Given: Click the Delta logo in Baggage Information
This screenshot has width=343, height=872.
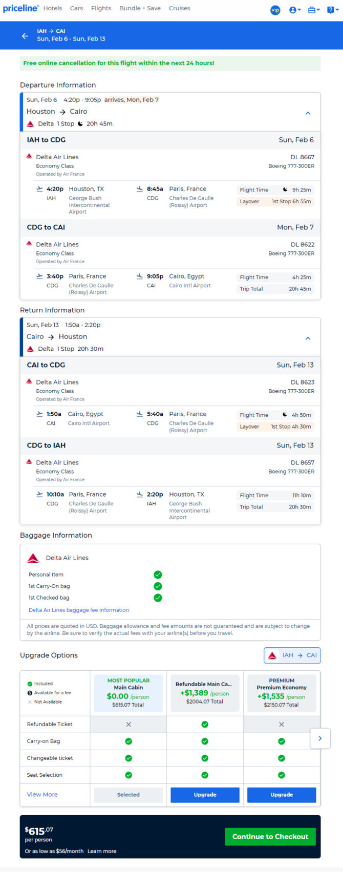Looking at the screenshot, I should point(33,558).
